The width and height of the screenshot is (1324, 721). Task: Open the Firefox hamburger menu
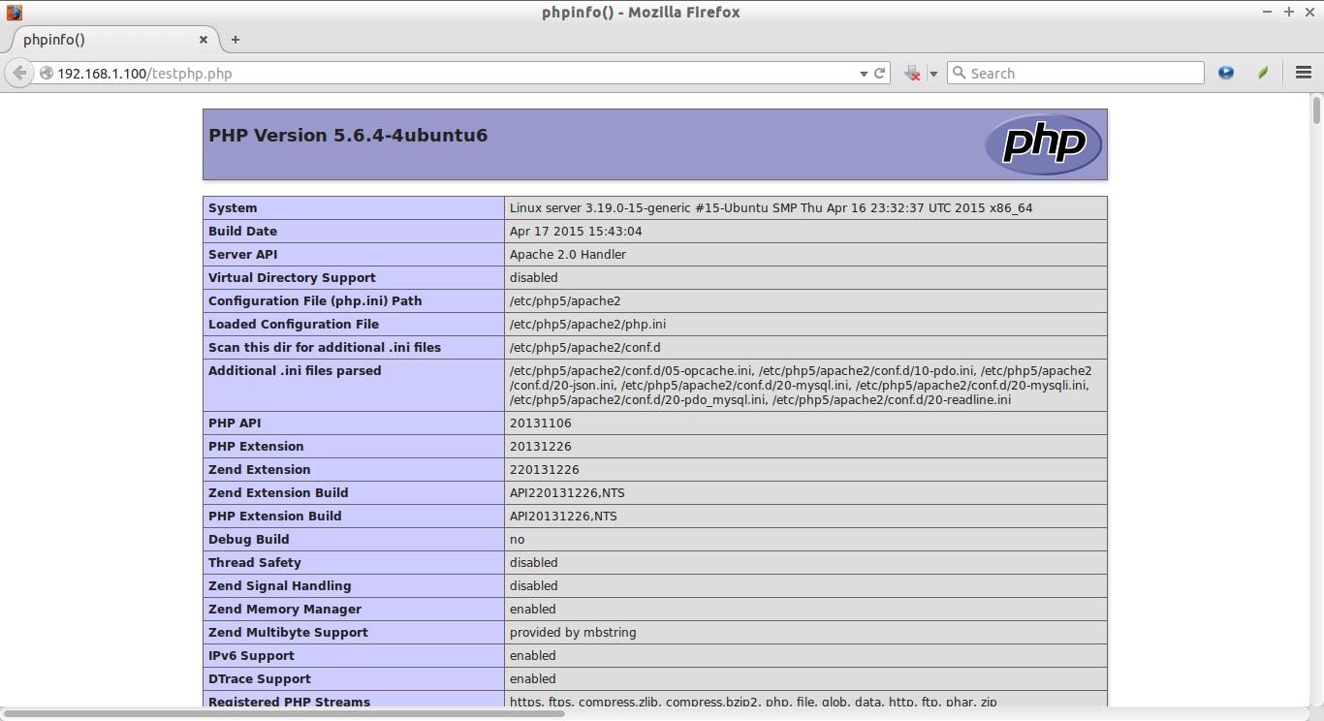click(1304, 73)
